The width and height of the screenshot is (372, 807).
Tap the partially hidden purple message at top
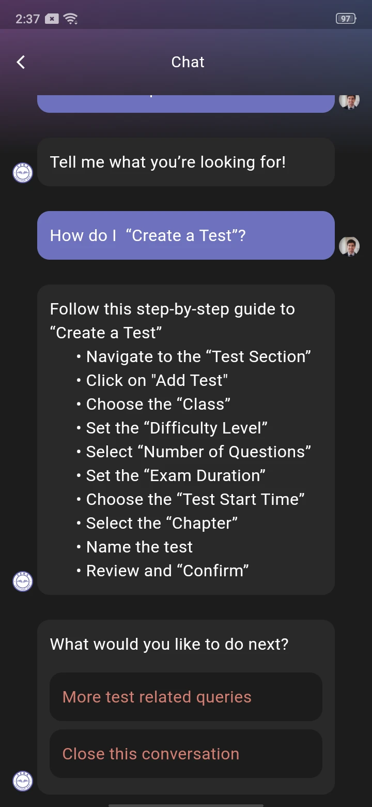point(186,103)
